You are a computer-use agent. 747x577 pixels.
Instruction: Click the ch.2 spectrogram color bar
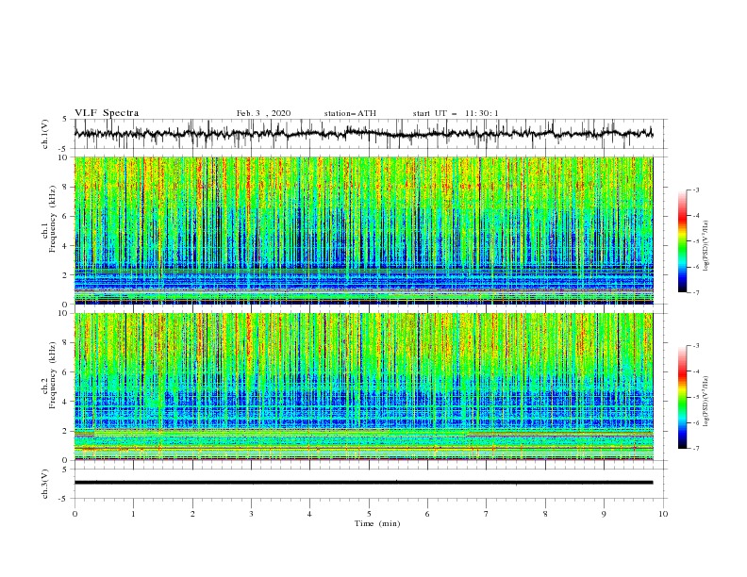coord(682,397)
